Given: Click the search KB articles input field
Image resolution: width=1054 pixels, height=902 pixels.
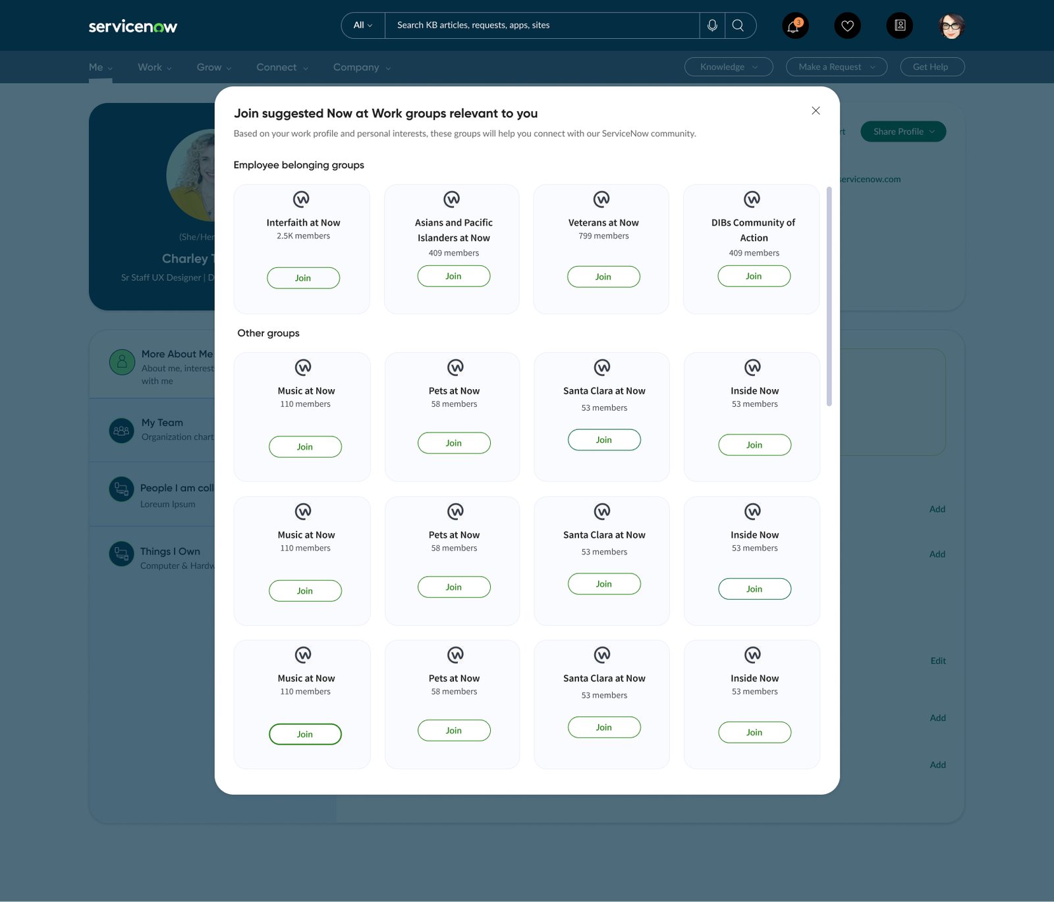Looking at the screenshot, I should pyautogui.click(x=541, y=25).
